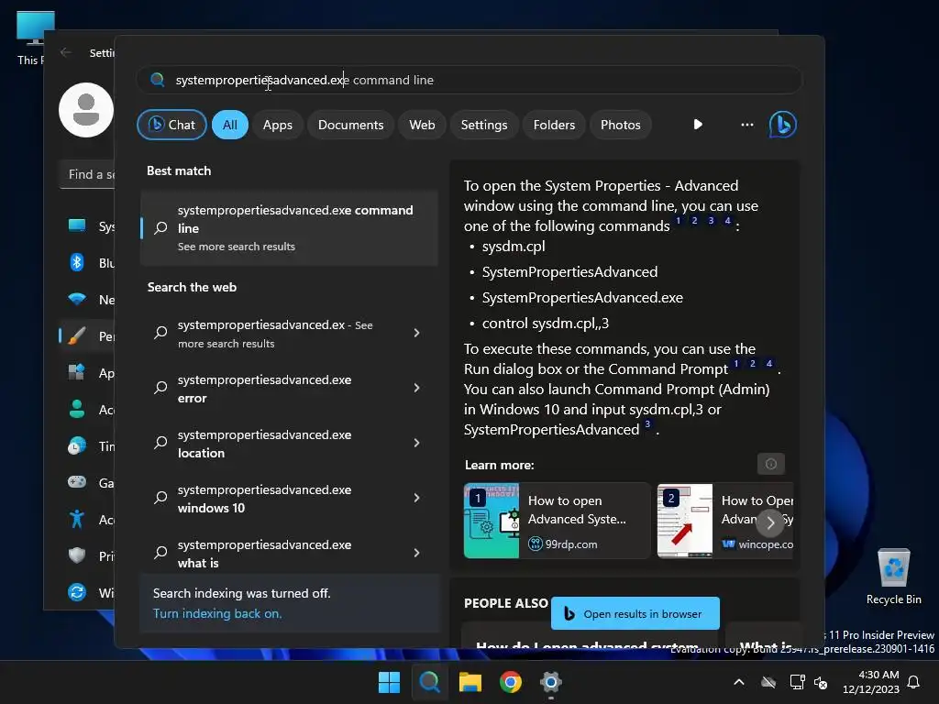Image resolution: width=939 pixels, height=704 pixels.
Task: Select the Folders filter tab
Action: pos(554,125)
